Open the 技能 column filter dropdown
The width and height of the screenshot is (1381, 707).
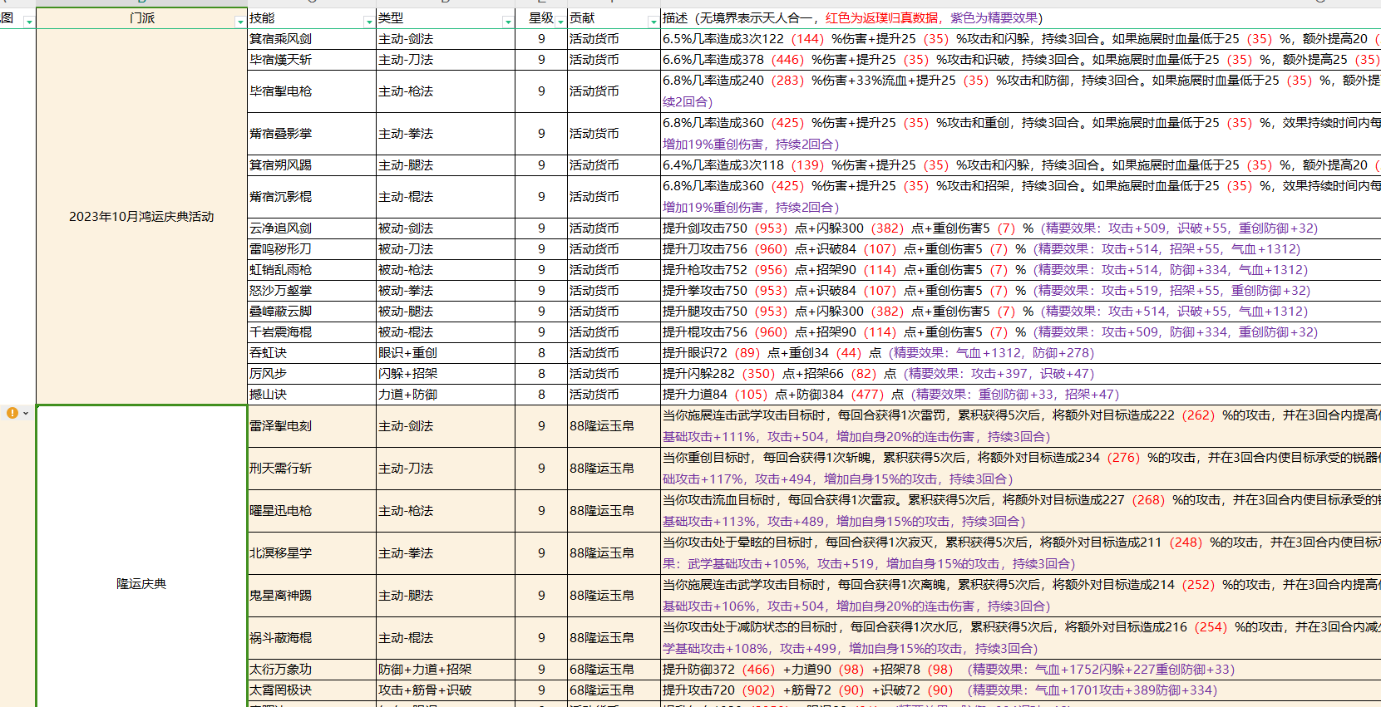tap(369, 22)
